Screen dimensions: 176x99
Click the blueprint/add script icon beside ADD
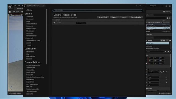point(167,40)
